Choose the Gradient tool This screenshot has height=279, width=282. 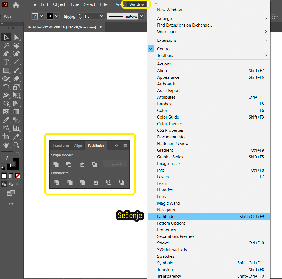click(16, 112)
